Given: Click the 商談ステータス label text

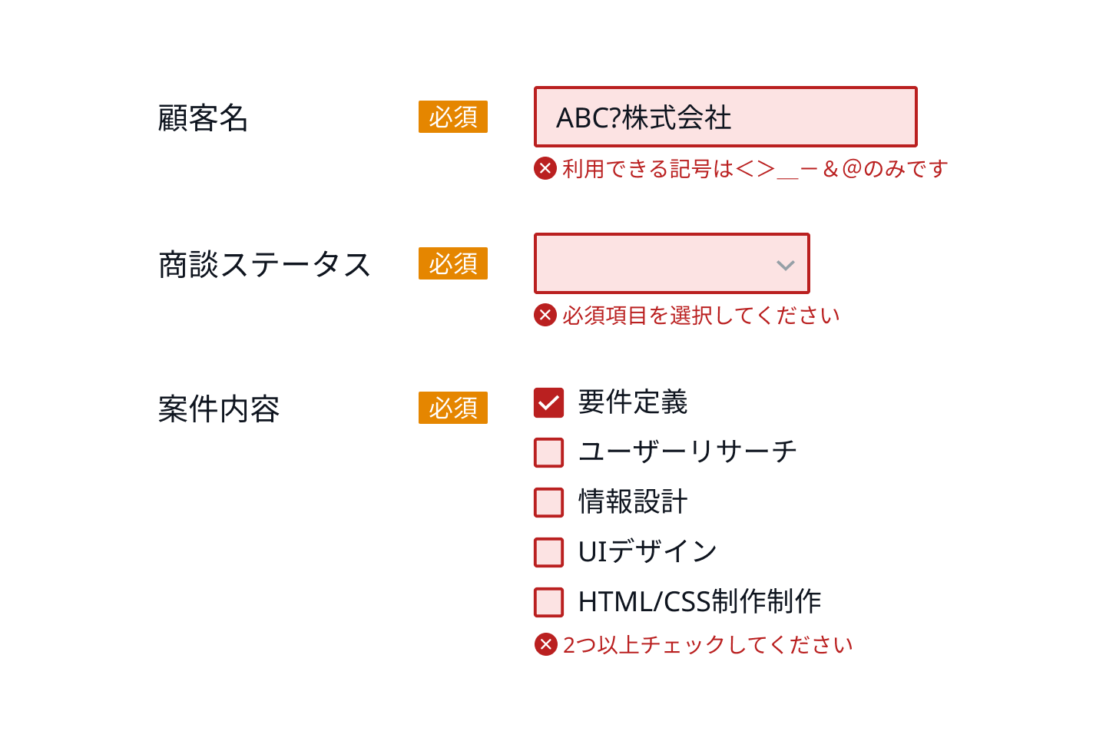Looking at the screenshot, I should (x=264, y=263).
